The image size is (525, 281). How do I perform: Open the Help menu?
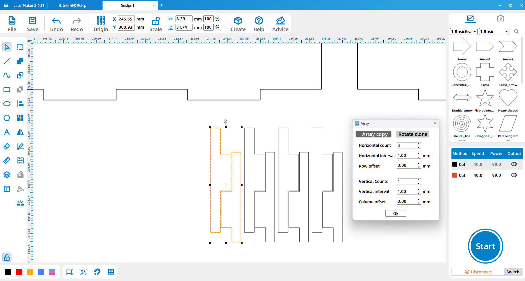259,24
